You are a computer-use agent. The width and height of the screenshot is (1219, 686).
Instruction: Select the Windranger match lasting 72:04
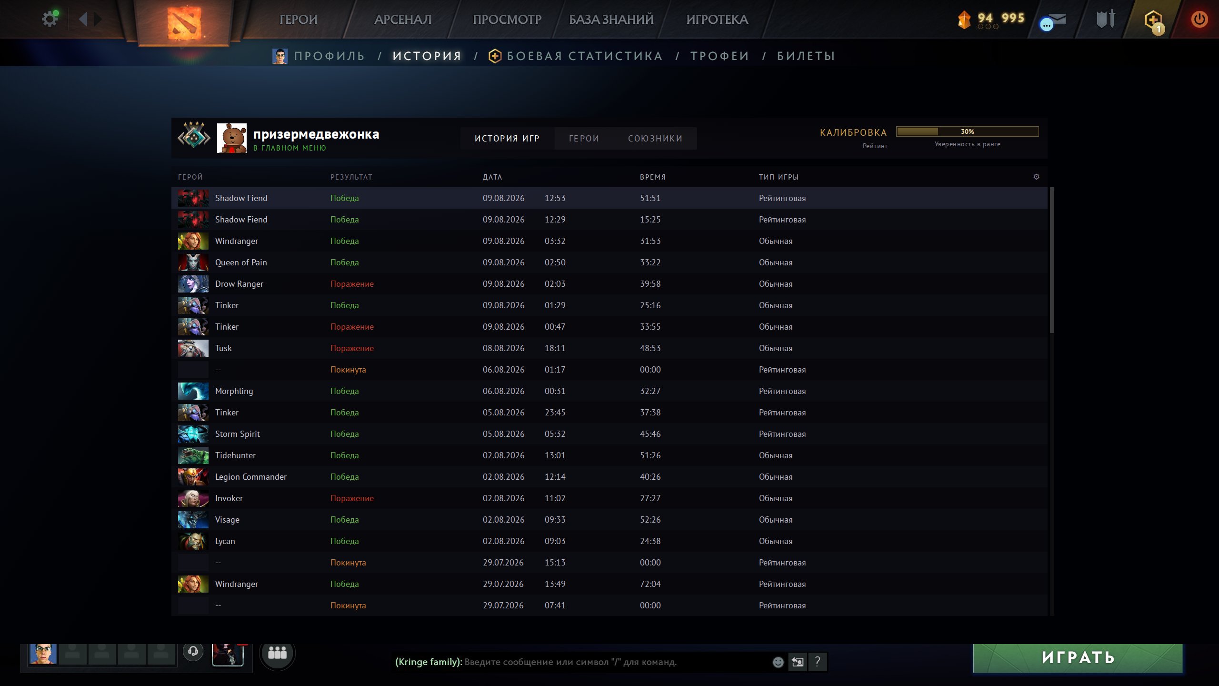pyautogui.click(x=609, y=584)
